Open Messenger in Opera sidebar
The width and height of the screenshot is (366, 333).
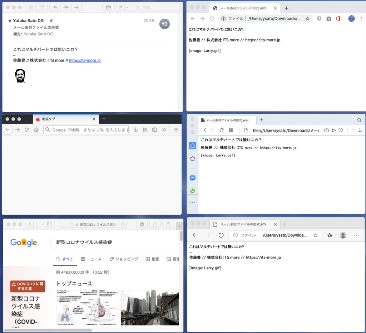[192, 177]
